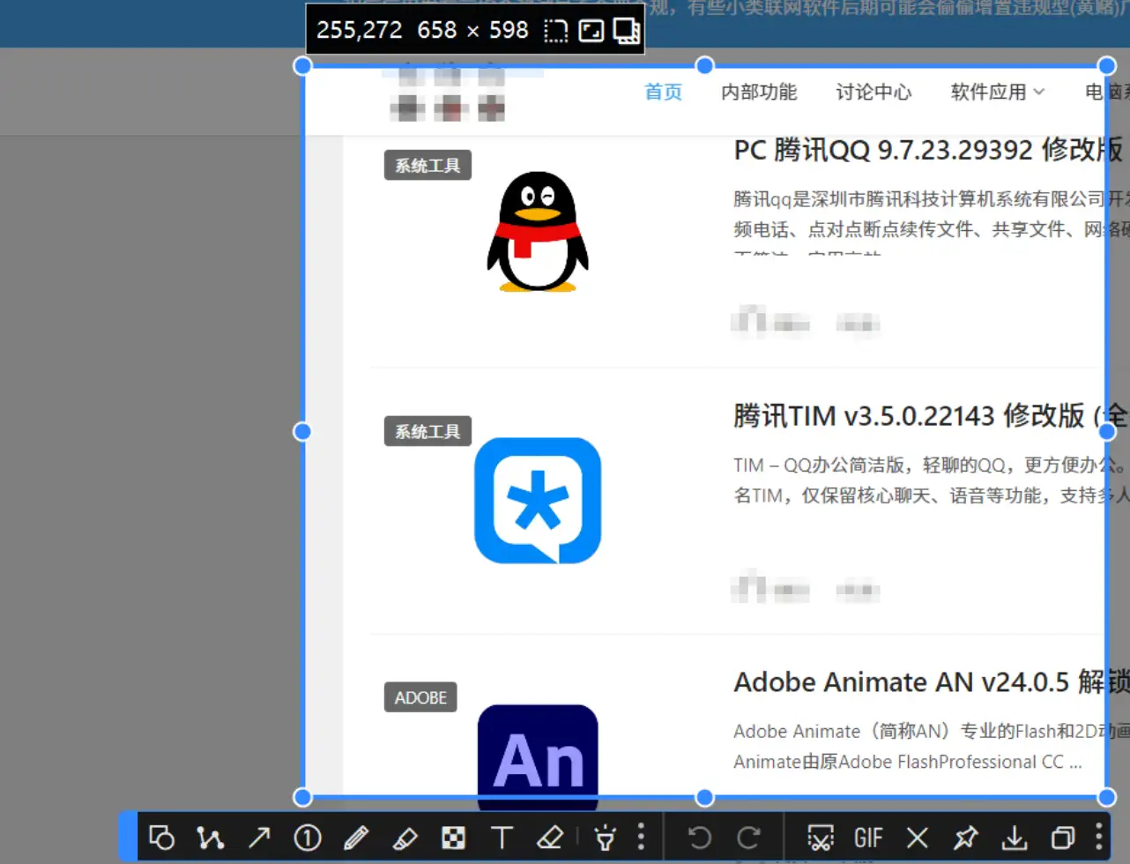
Task: Toggle shadow effect for screenshot
Action: tap(627, 31)
